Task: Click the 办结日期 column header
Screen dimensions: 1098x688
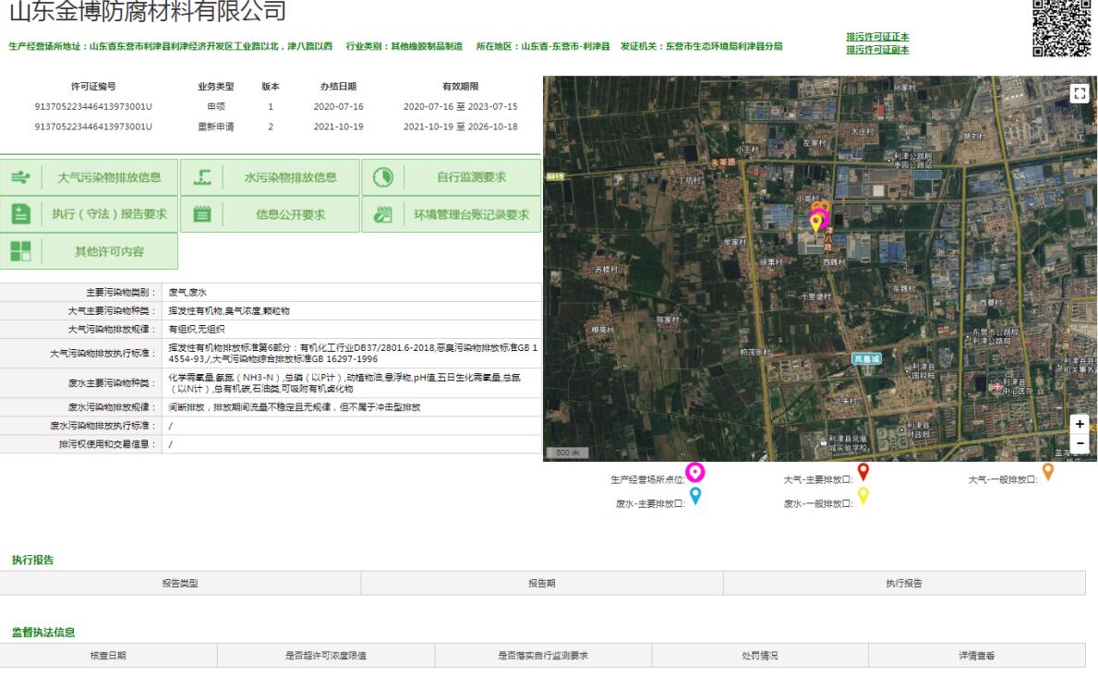Action: point(338,86)
